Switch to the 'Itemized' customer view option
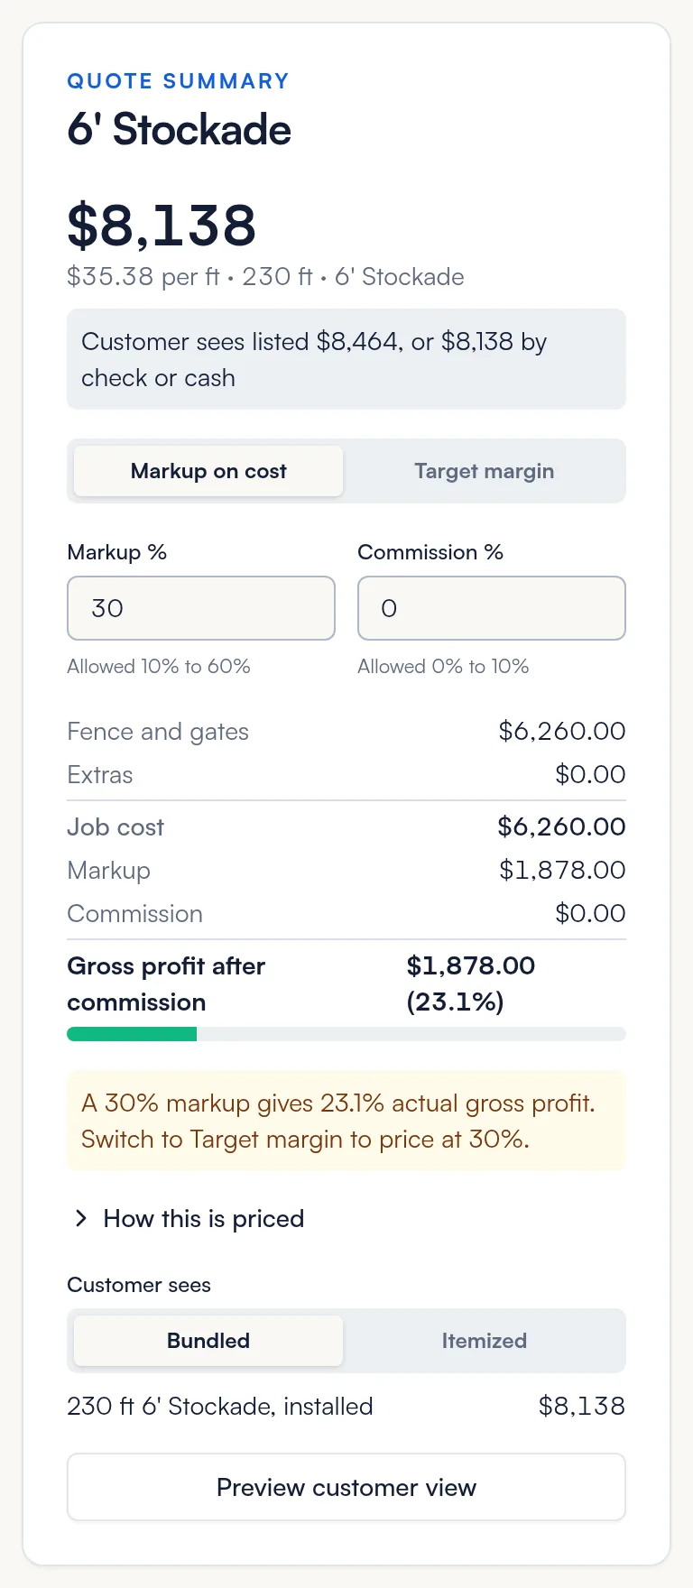Screen dimensions: 693x1588 point(484,1341)
